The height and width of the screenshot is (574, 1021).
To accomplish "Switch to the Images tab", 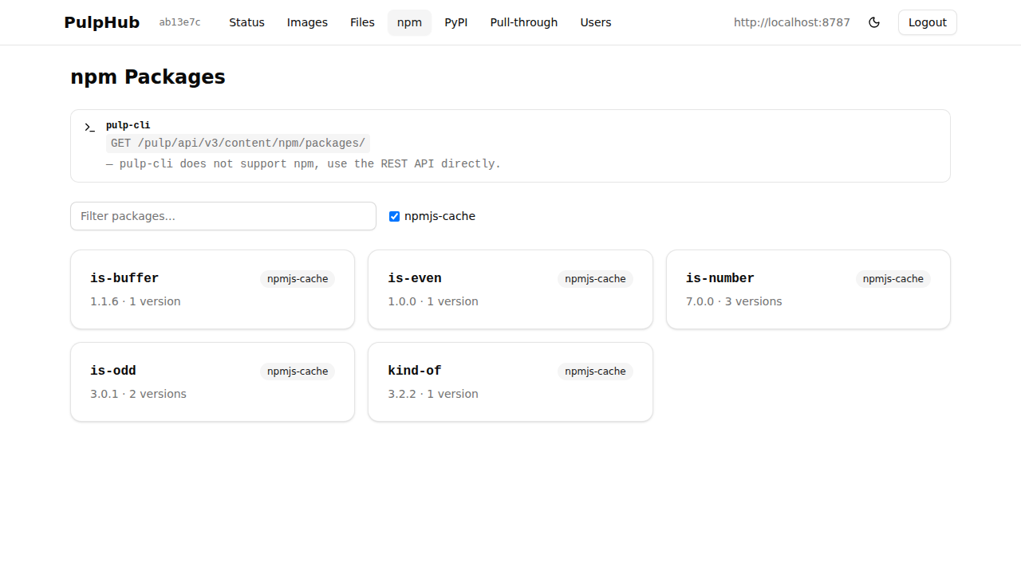I will pos(307,22).
